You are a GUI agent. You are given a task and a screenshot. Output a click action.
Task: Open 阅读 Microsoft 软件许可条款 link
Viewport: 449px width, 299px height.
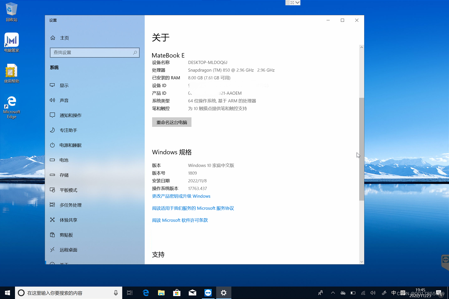[180, 220]
